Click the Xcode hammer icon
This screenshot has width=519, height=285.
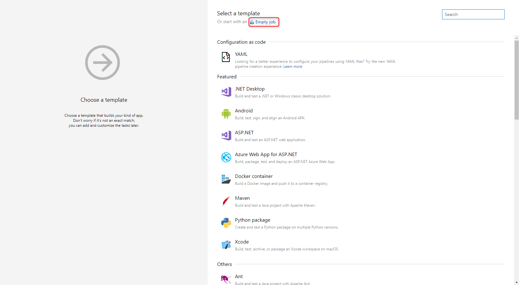coord(226,245)
